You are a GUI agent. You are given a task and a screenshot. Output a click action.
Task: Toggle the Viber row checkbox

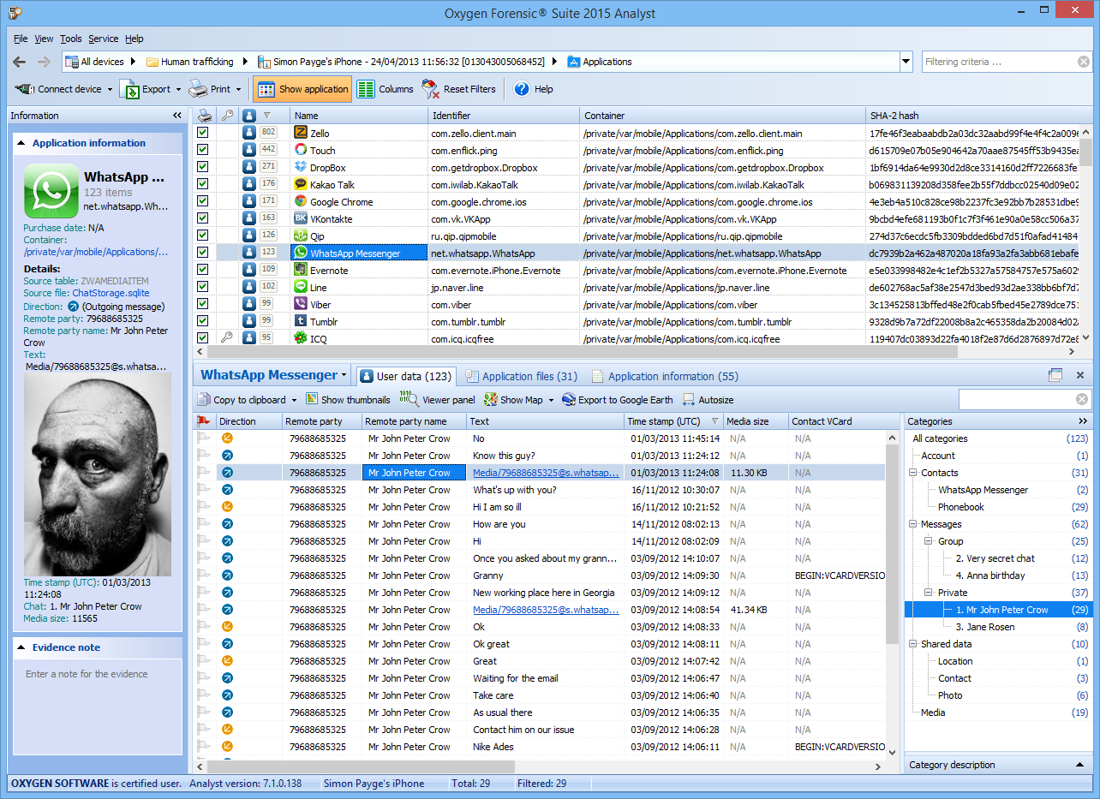[203, 304]
